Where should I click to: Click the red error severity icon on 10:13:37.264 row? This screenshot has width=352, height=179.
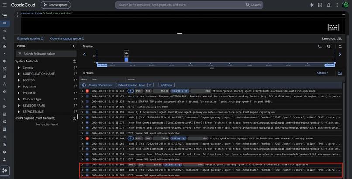click(x=87, y=138)
